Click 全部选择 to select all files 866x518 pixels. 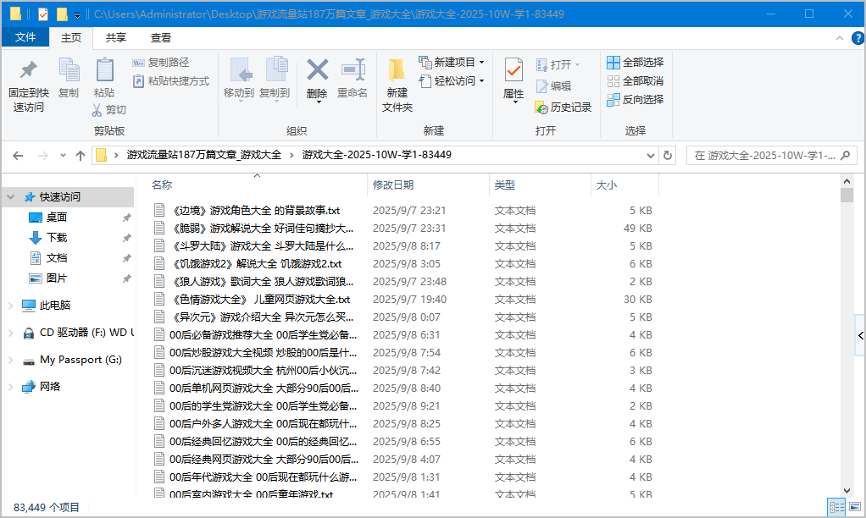635,62
